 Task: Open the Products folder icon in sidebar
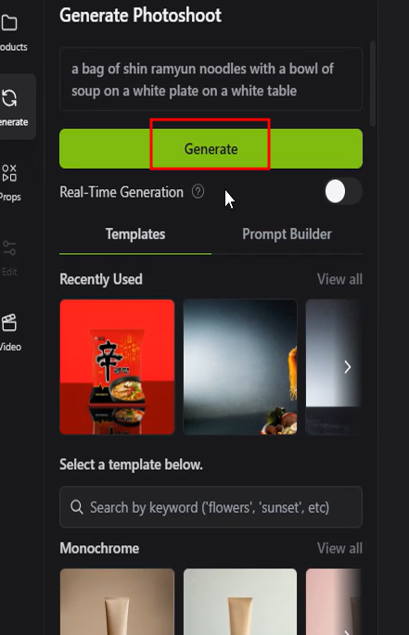[9, 23]
